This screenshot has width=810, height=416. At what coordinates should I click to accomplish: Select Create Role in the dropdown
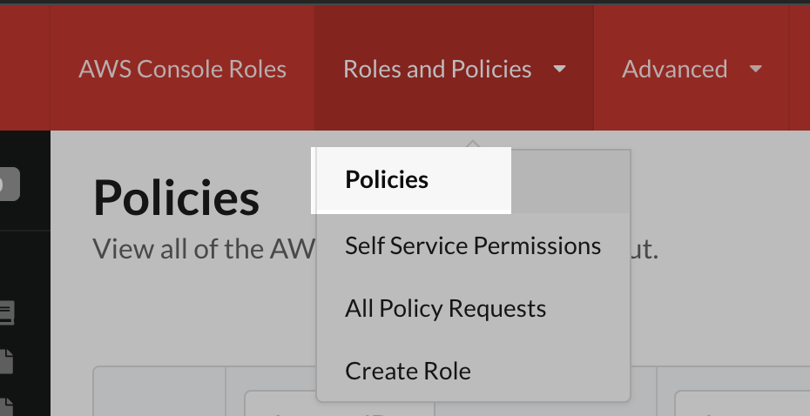pyautogui.click(x=408, y=371)
